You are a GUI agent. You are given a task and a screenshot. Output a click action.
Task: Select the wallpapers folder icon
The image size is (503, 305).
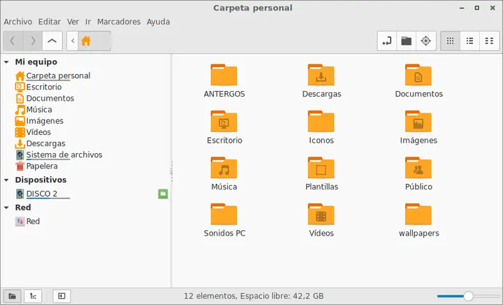click(418, 214)
